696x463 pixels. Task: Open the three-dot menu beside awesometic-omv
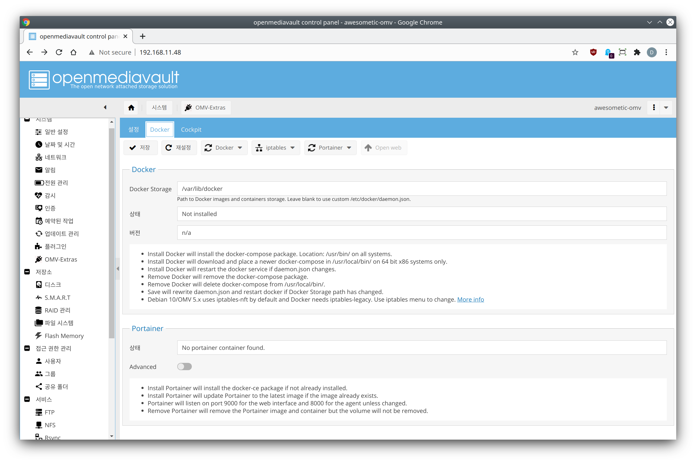coord(654,108)
